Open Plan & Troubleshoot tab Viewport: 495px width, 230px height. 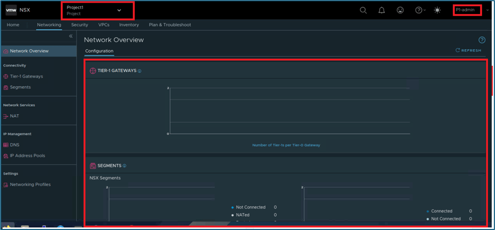tap(170, 25)
